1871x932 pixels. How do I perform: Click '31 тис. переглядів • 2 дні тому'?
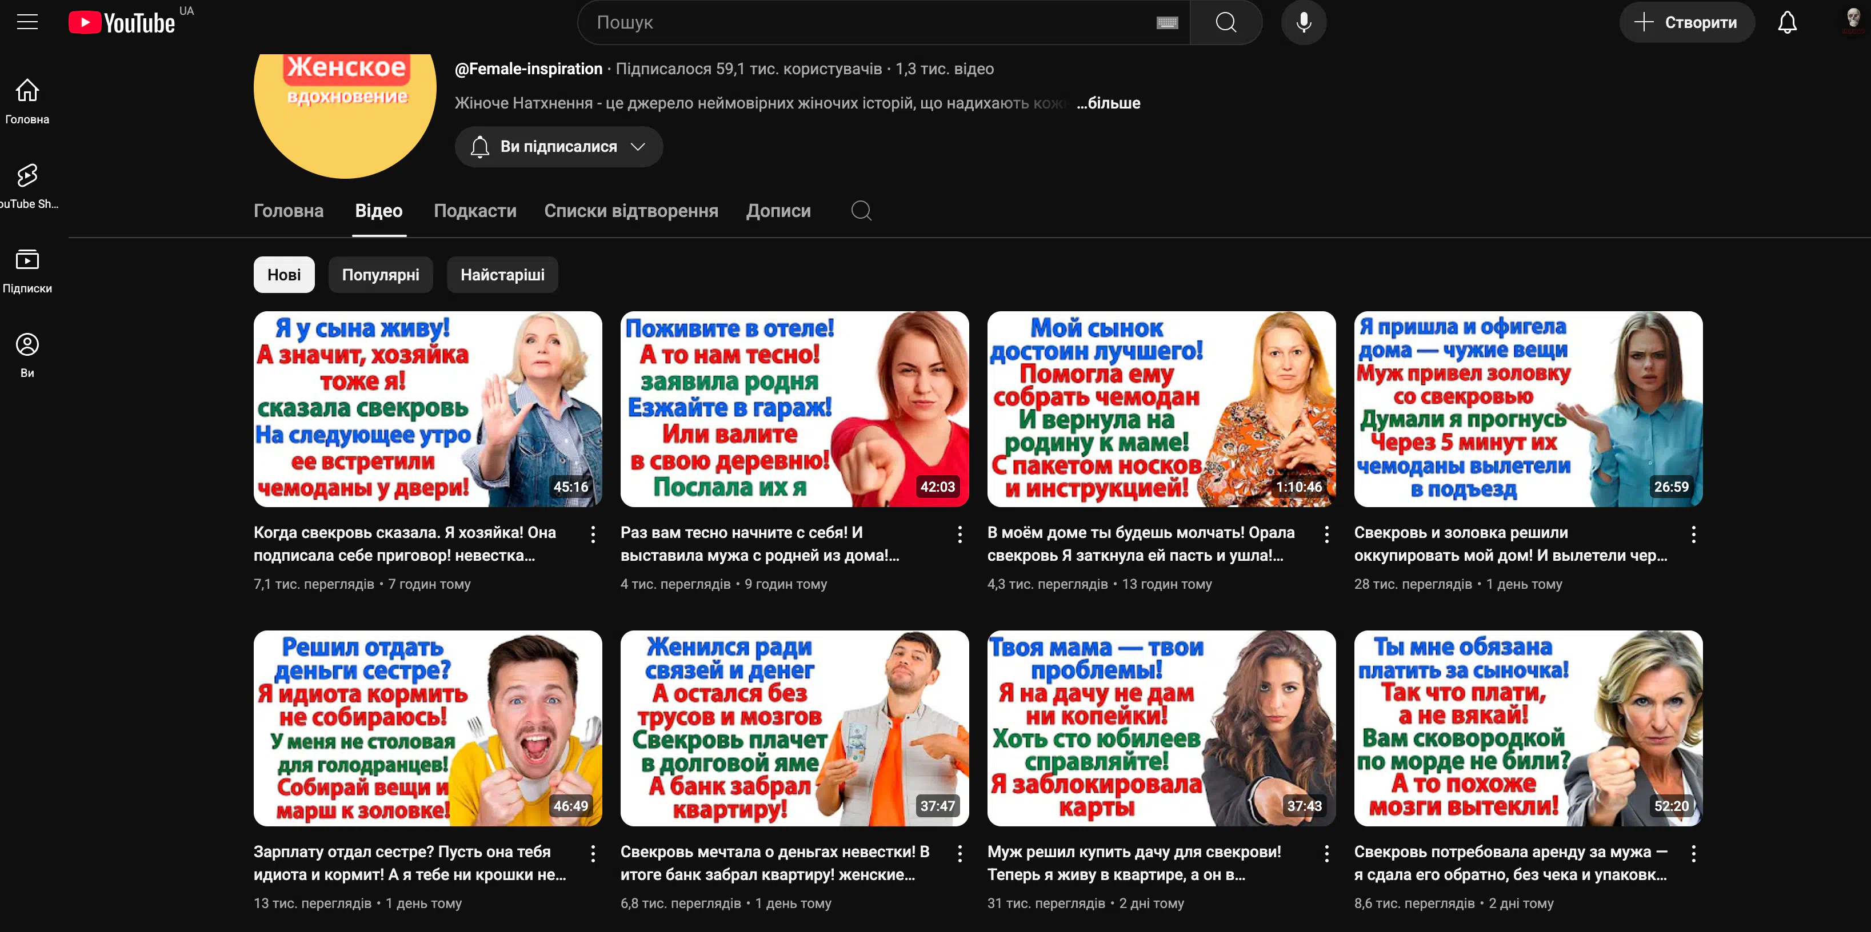pyautogui.click(x=1085, y=903)
